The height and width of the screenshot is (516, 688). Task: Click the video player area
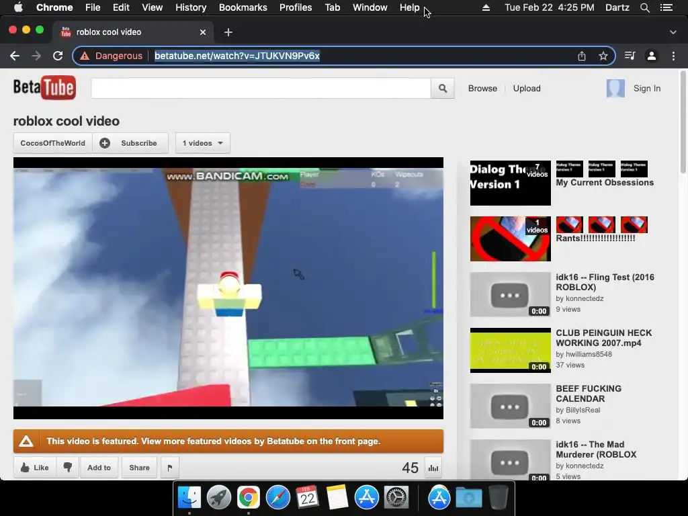click(228, 288)
